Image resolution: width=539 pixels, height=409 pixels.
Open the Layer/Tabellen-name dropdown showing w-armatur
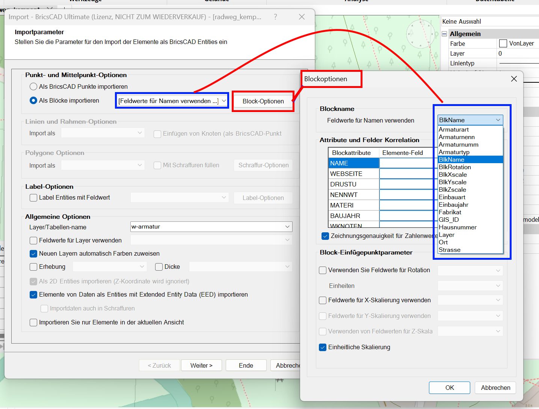pos(288,226)
